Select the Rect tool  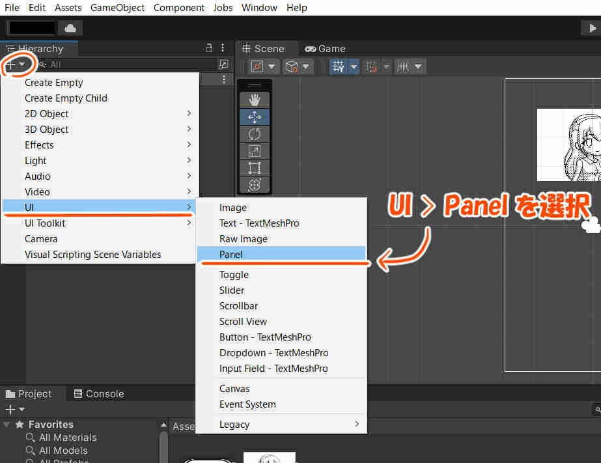(255, 168)
